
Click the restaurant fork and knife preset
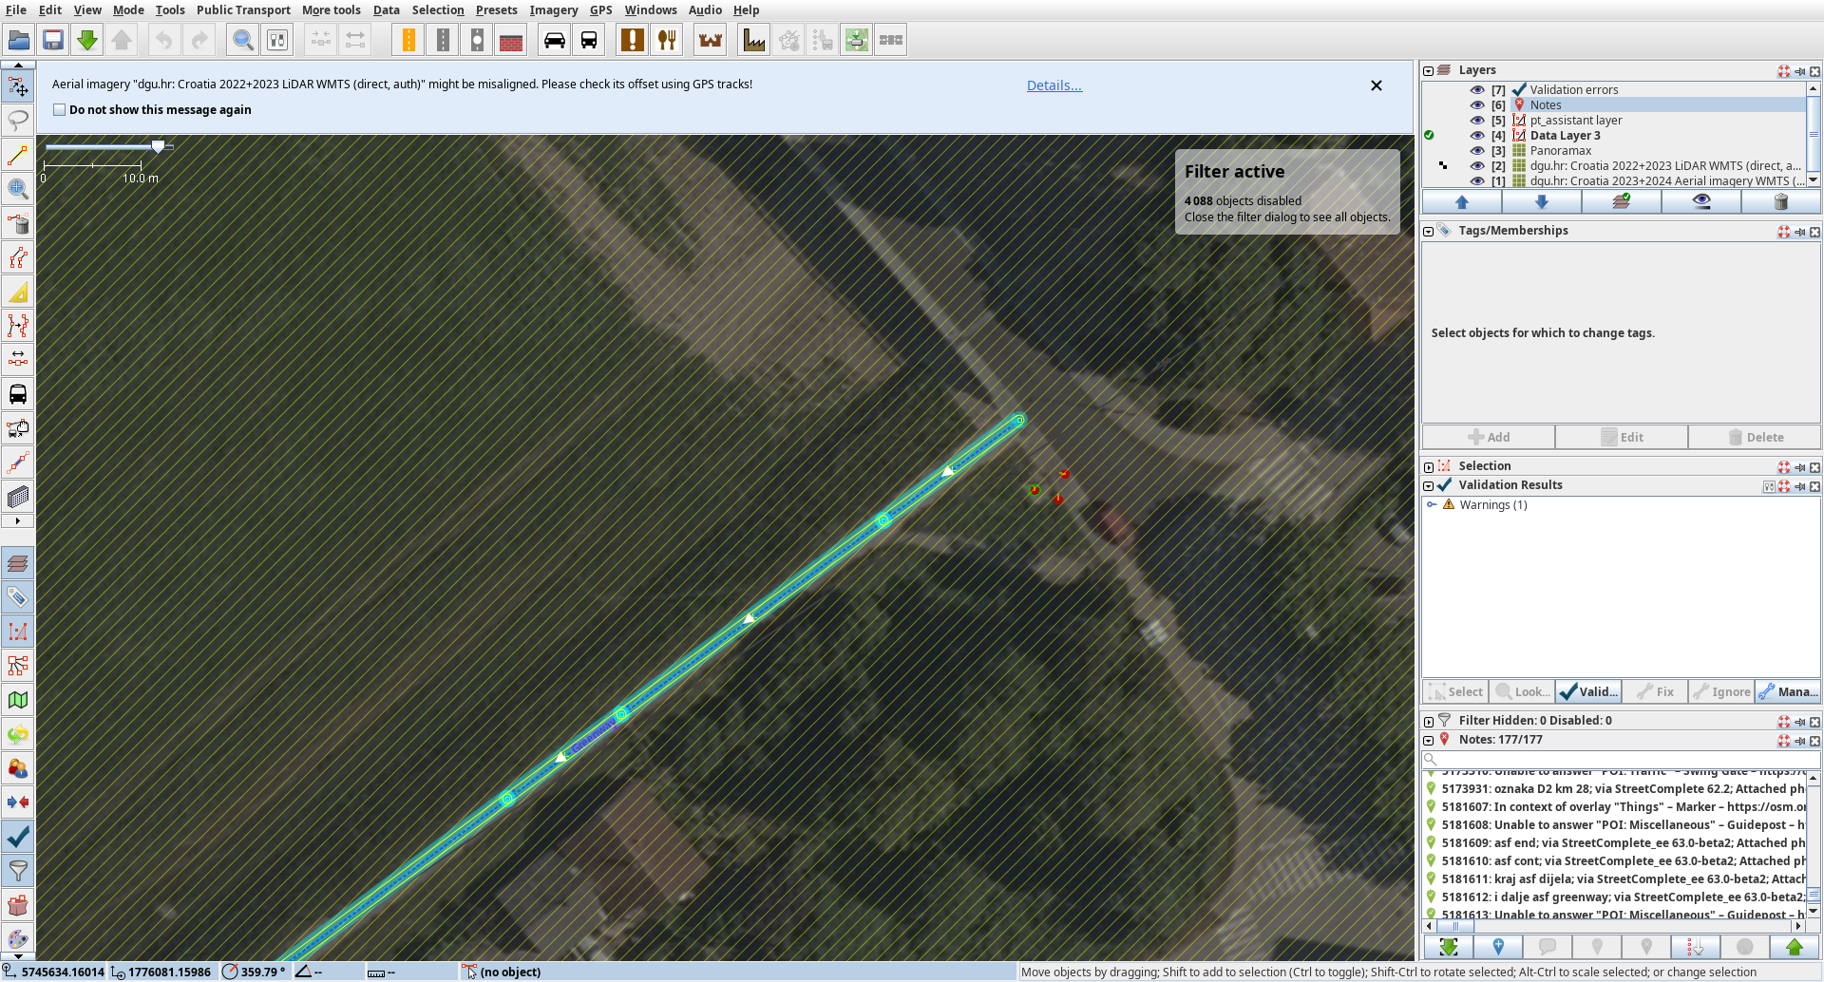[667, 40]
